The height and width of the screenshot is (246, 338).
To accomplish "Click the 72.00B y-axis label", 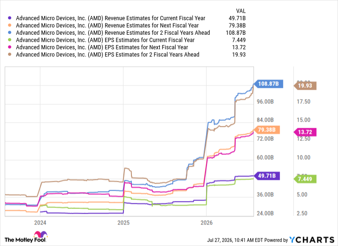I will point(265,139).
